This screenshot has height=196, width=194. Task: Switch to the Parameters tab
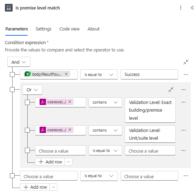coord(16,29)
